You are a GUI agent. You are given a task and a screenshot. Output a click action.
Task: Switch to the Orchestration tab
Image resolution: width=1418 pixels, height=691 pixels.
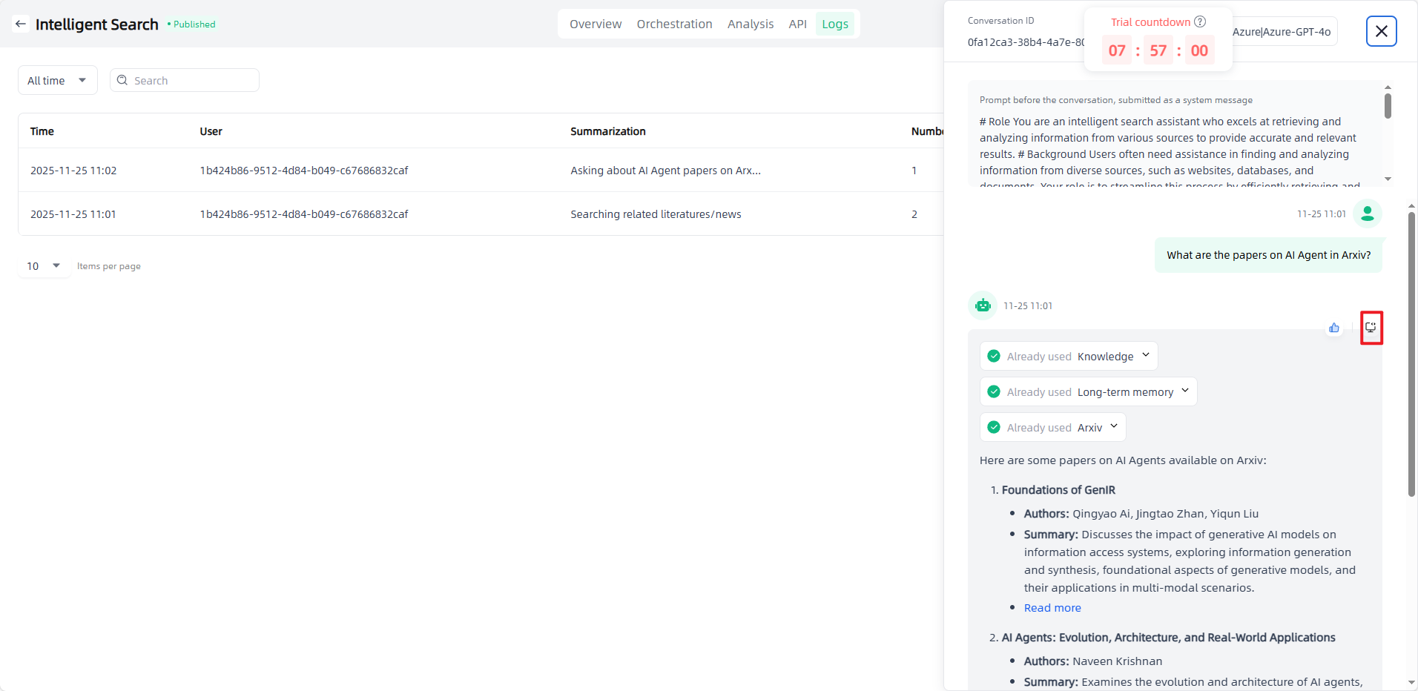coord(674,24)
